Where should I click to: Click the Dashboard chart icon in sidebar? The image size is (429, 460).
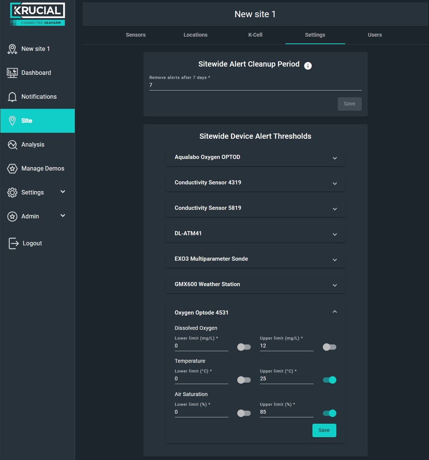tap(12, 73)
